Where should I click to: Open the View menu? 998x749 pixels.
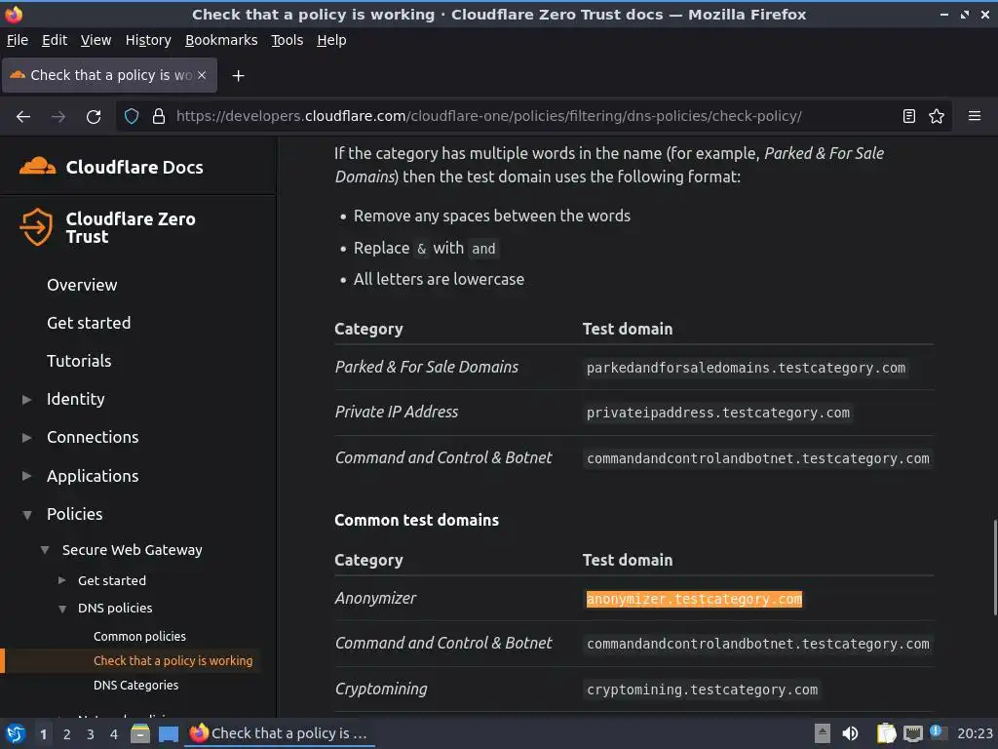click(96, 40)
